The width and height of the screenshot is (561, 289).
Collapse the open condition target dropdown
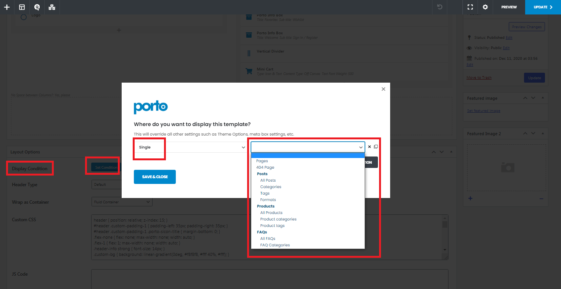(308, 147)
